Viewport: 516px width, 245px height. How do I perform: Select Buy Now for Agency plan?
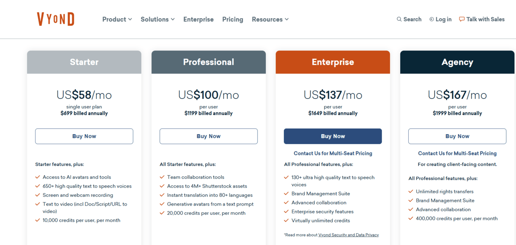point(457,136)
